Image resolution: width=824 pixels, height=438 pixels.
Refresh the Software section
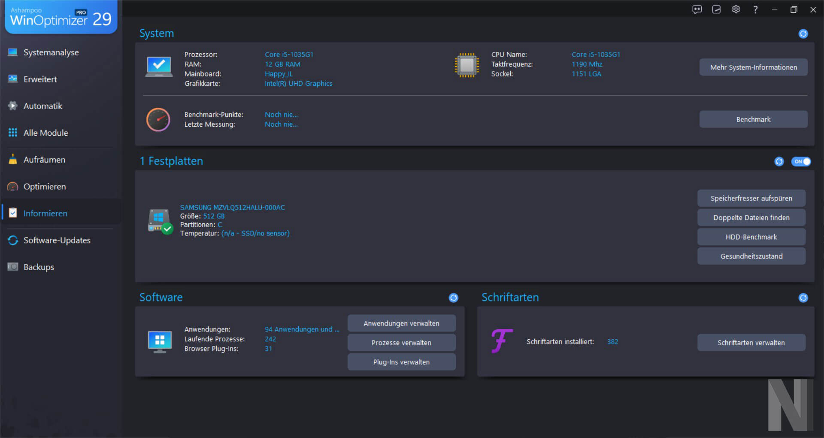tap(453, 298)
